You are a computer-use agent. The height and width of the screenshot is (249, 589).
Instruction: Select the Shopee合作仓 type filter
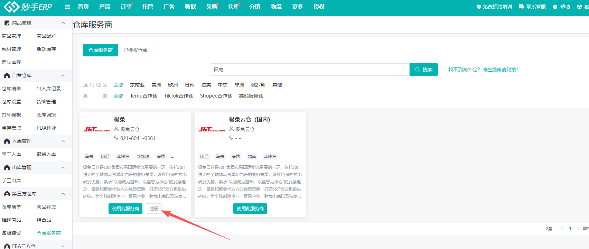[216, 96]
